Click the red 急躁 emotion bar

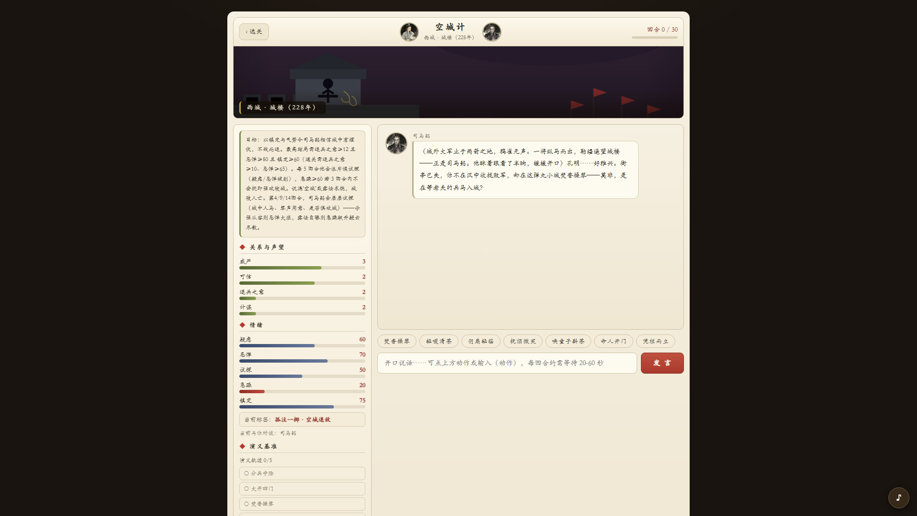coord(302,392)
